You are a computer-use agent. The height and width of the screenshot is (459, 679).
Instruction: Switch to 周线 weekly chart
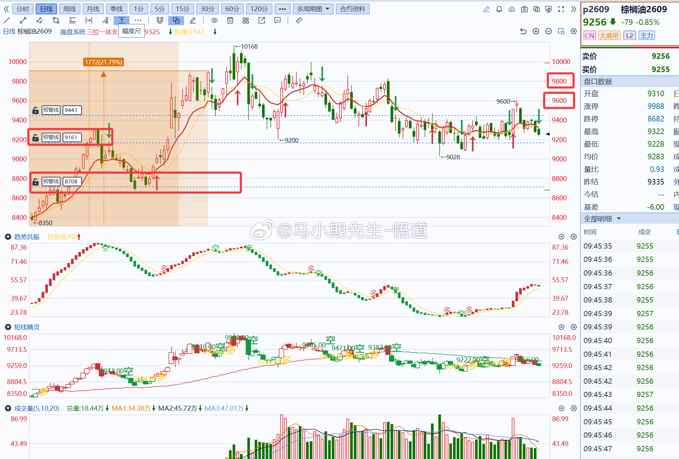[x=70, y=9]
